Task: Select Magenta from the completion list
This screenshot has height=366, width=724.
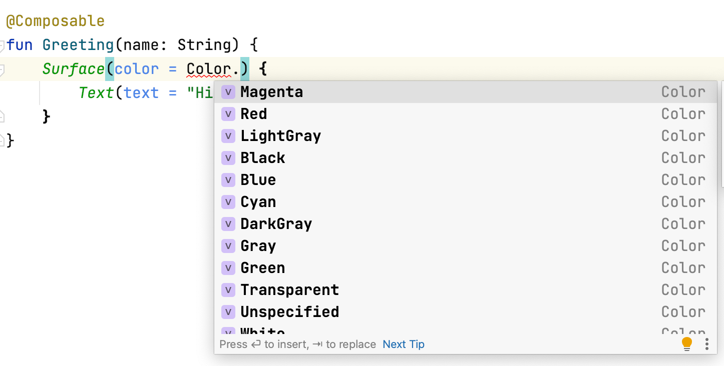Action: click(271, 92)
